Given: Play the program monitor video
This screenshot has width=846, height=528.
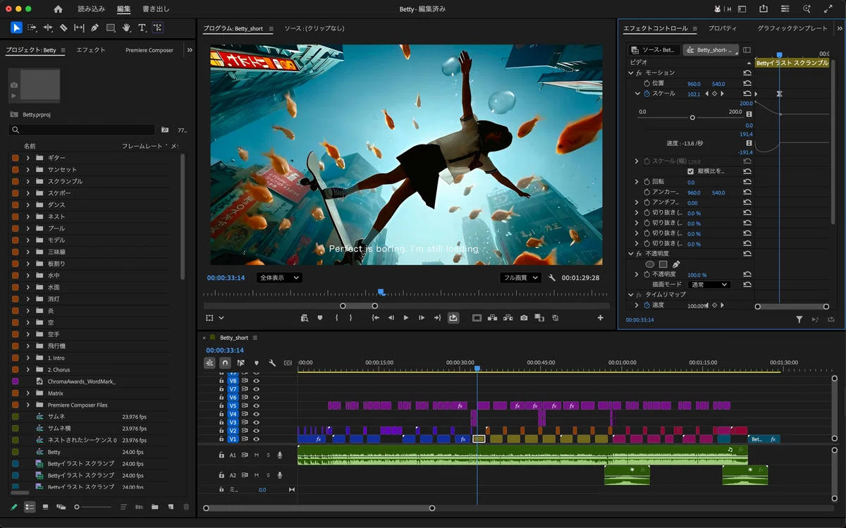Looking at the screenshot, I should [406, 318].
